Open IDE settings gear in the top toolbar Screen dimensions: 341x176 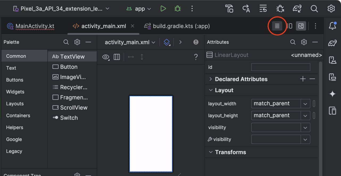pos(331,9)
